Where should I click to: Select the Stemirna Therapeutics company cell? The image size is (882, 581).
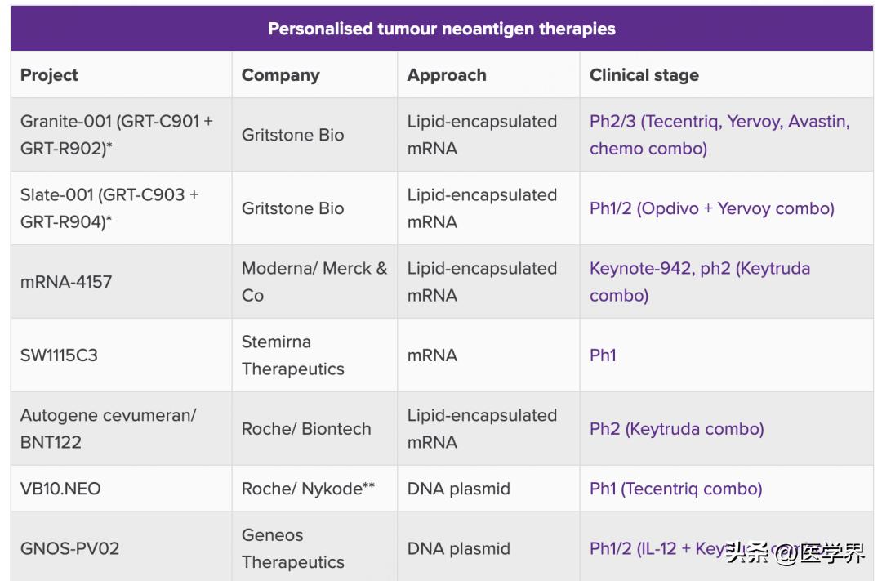pyautogui.click(x=292, y=355)
